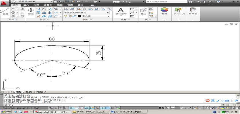Viewport: 240px width, 114px height.
Task: Switch to the 布局1 layout tab
Action: pyautogui.click(x=29, y=92)
